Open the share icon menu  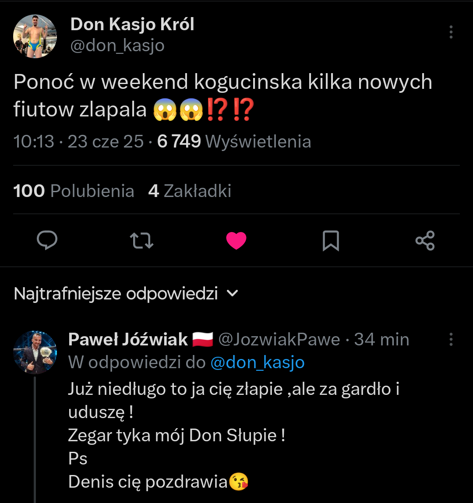425,240
